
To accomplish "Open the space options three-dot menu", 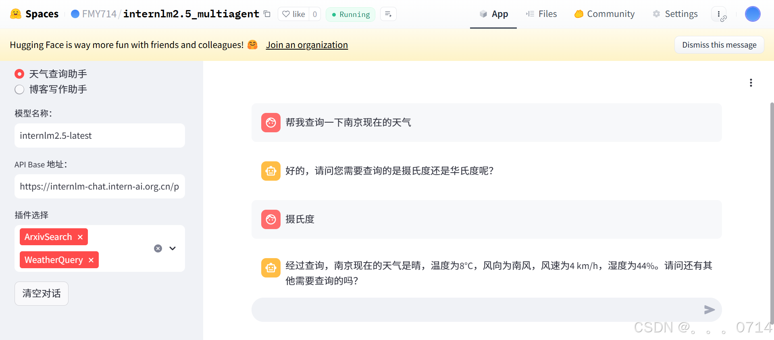I will coord(719,14).
